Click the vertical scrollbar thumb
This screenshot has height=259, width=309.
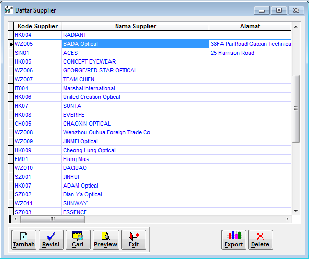296,108
